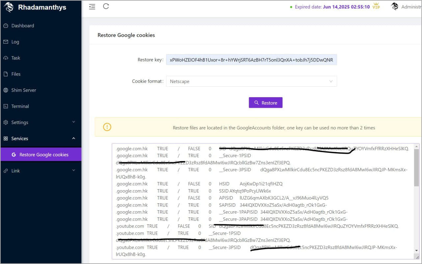This screenshot has width=422, height=264.
Task: Click the youtube.com SID row text
Action: [257, 226]
